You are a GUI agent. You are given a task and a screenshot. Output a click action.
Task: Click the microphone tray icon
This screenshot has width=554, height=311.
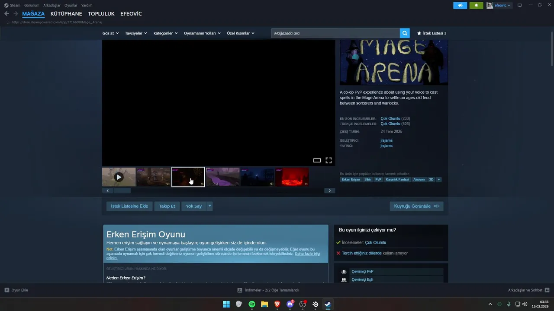click(509, 304)
